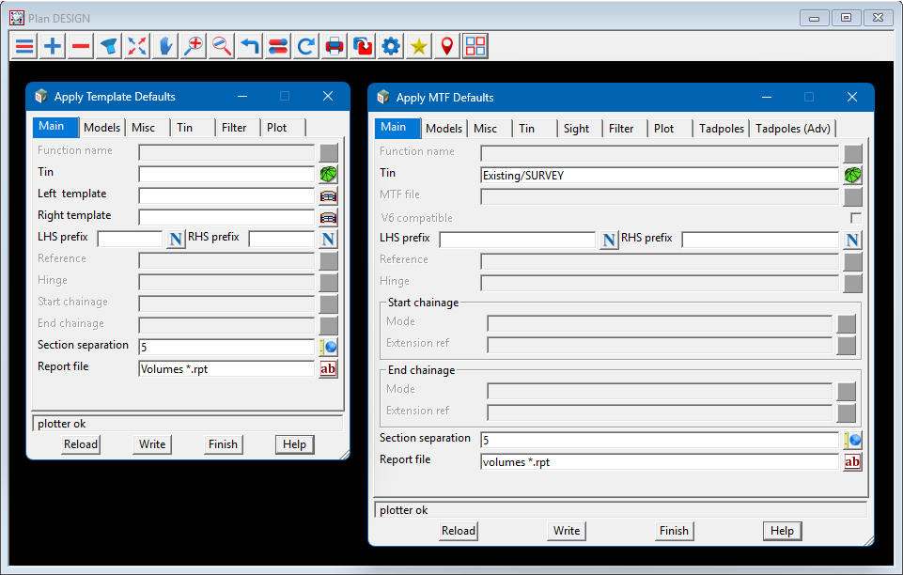Click the fit view arrows icon

pos(137,46)
